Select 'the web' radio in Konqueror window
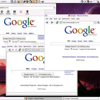Screen dimensions: 100x100 click(31, 77)
